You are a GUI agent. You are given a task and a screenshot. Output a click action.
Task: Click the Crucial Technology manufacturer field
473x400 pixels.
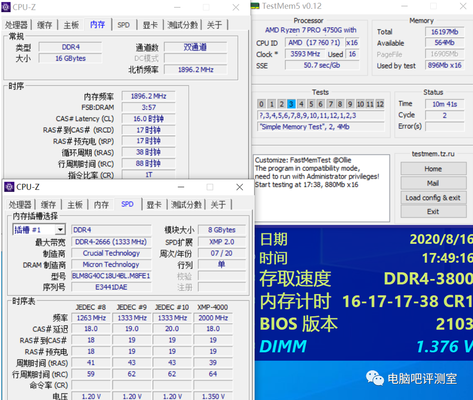pyautogui.click(x=111, y=253)
